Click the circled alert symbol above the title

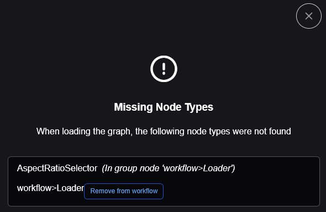[x=164, y=69]
